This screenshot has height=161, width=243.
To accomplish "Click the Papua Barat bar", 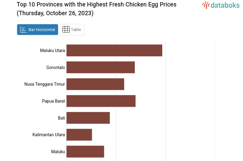I will click(x=101, y=101).
